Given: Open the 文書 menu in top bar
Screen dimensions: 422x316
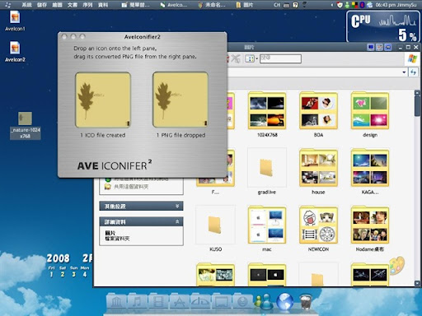Looking at the screenshot, I should tap(73, 5).
